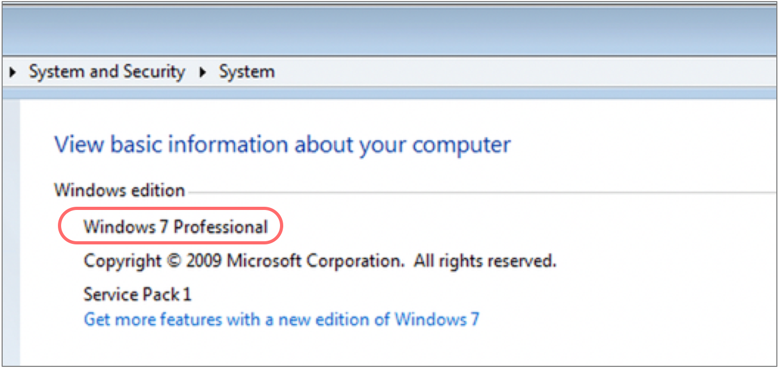Click the View basic information heading
Viewport: 779px width, 369px height.
coord(282,145)
